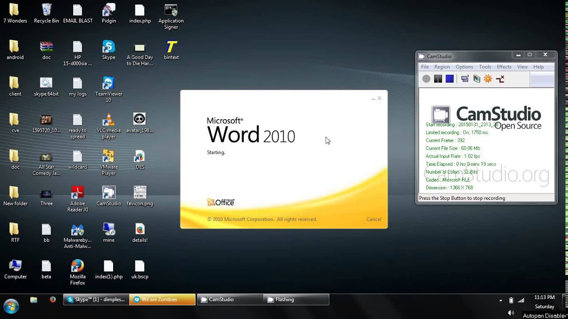The image size is (568, 319).
Task: Click CamStudio Toggle View toolbar icon
Action: pyautogui.click(x=465, y=79)
